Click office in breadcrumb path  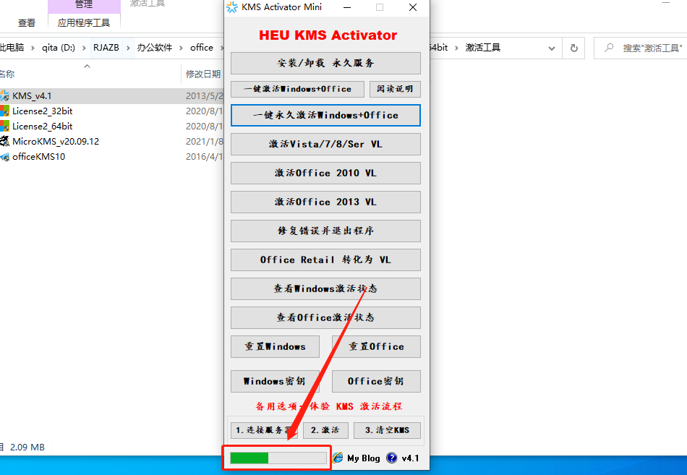(202, 47)
